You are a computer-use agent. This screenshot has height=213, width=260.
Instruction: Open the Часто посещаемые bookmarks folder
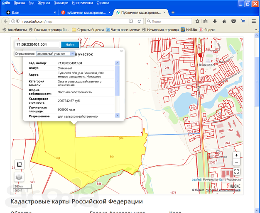(x=123, y=30)
